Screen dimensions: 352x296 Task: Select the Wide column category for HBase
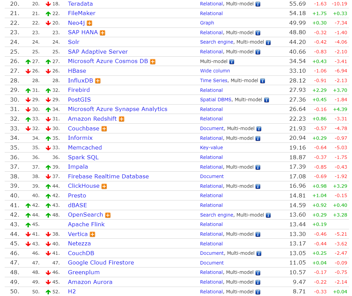point(215,71)
